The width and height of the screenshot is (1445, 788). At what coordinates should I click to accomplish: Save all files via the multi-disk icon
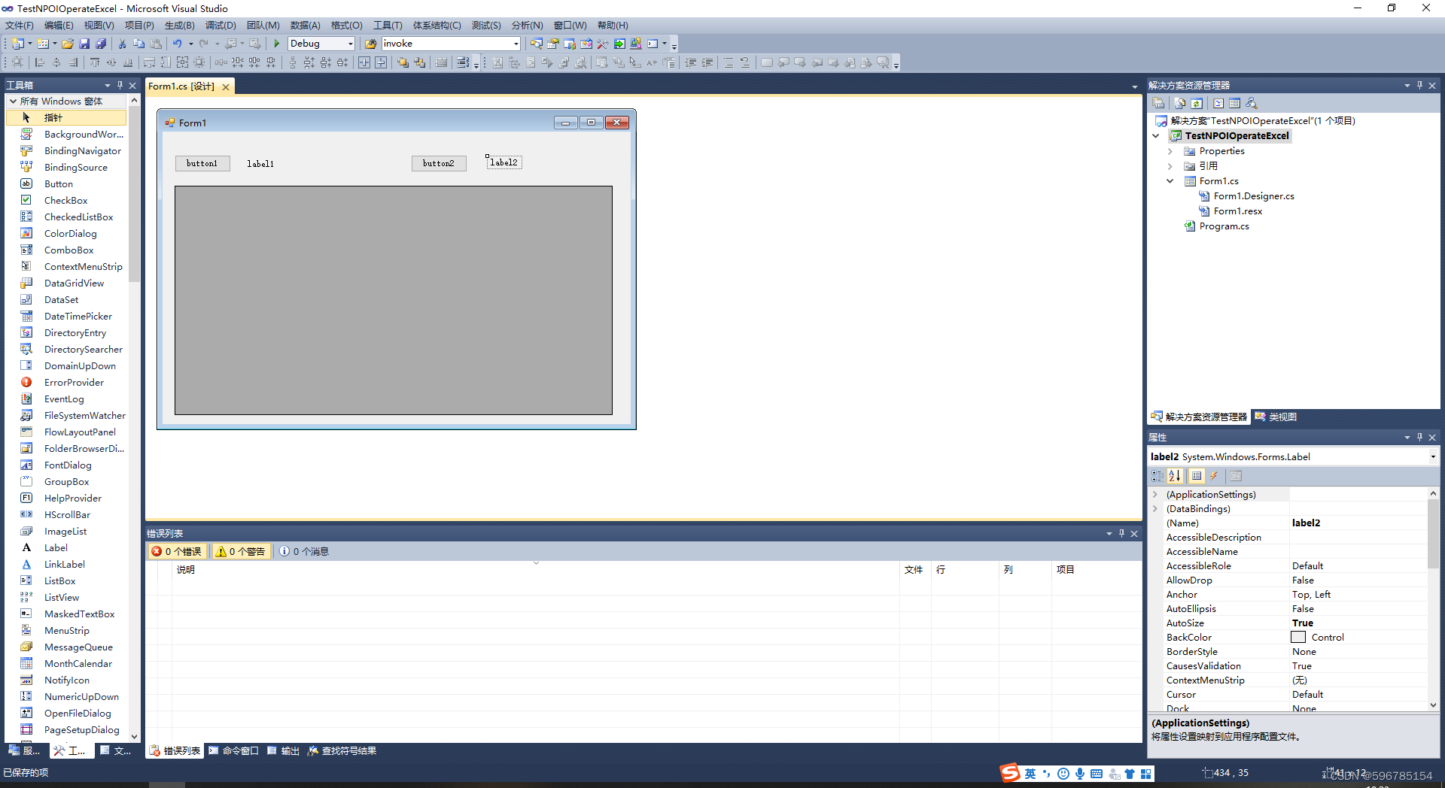coord(101,44)
